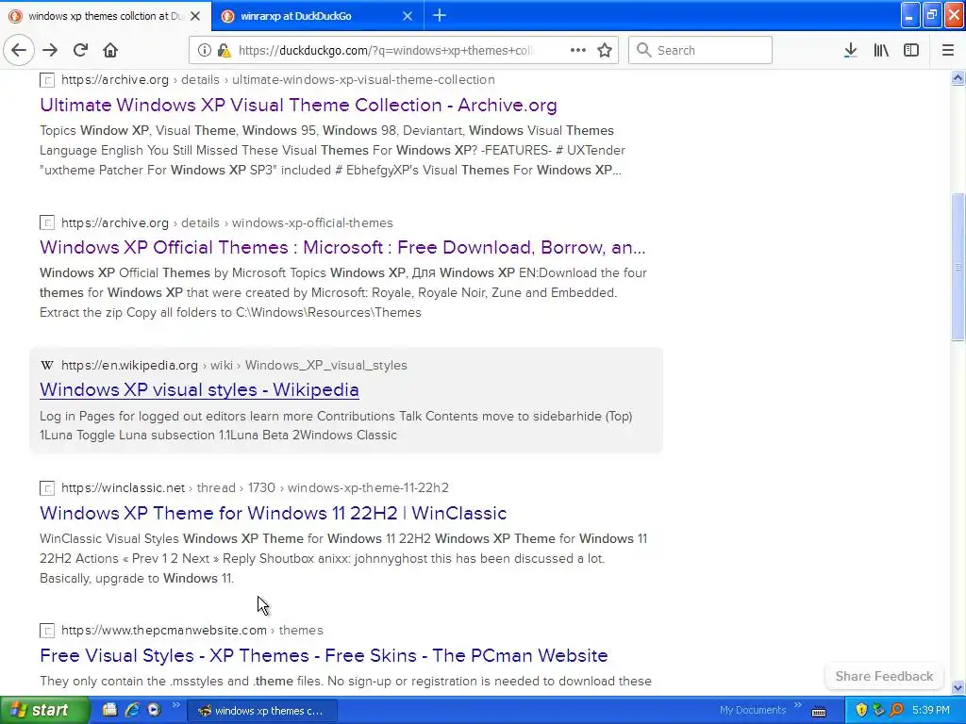
Task: Open Windows XP visual styles Wikipedia link
Action: coord(199,389)
